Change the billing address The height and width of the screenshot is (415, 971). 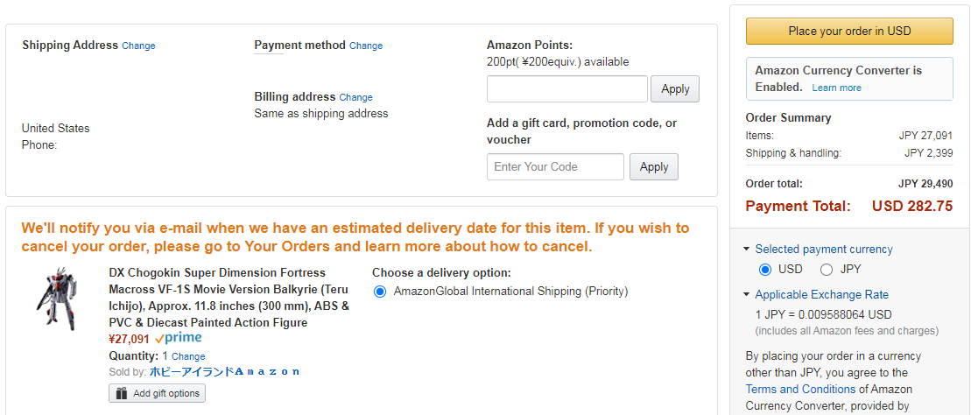(x=355, y=97)
